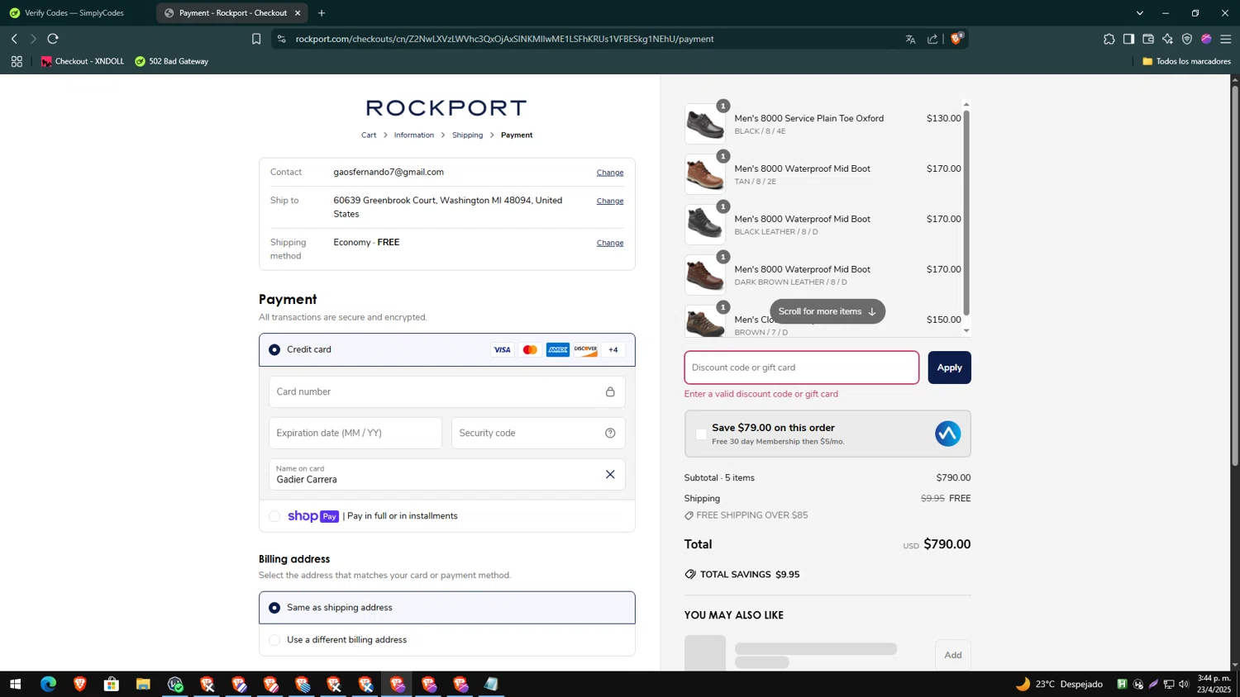This screenshot has width=1240, height=697.
Task: Choose Use a different billing address
Action: [274, 640]
